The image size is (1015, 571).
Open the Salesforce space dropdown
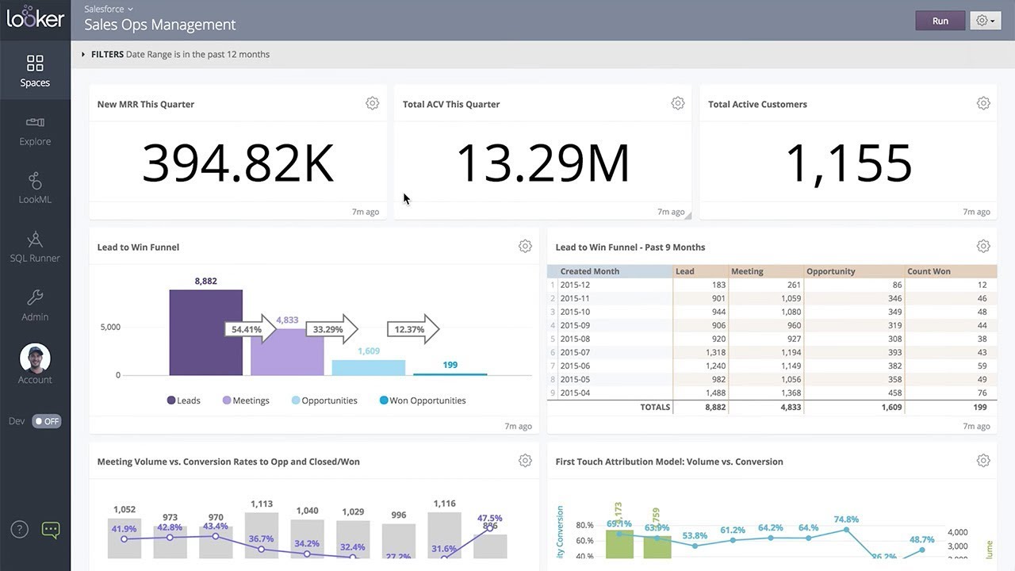click(x=109, y=9)
